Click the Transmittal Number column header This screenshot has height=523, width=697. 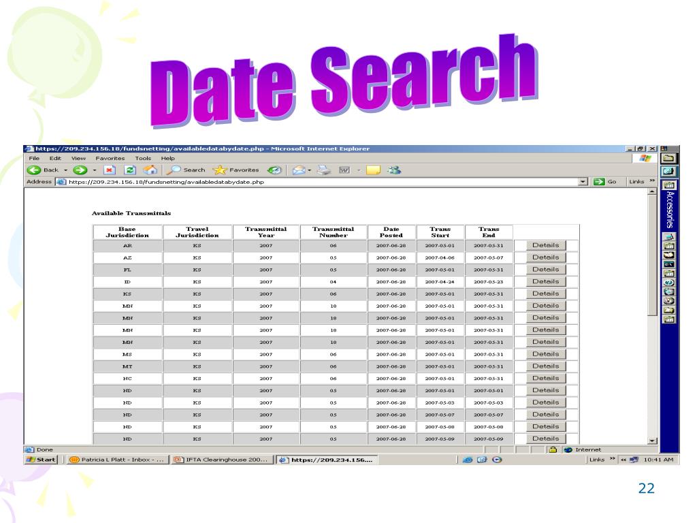coord(334,232)
